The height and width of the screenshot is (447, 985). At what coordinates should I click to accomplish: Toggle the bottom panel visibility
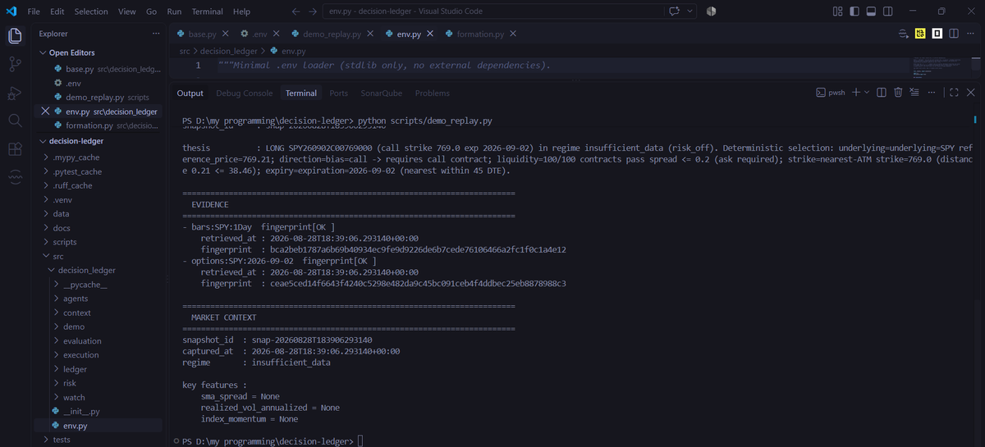[871, 11]
